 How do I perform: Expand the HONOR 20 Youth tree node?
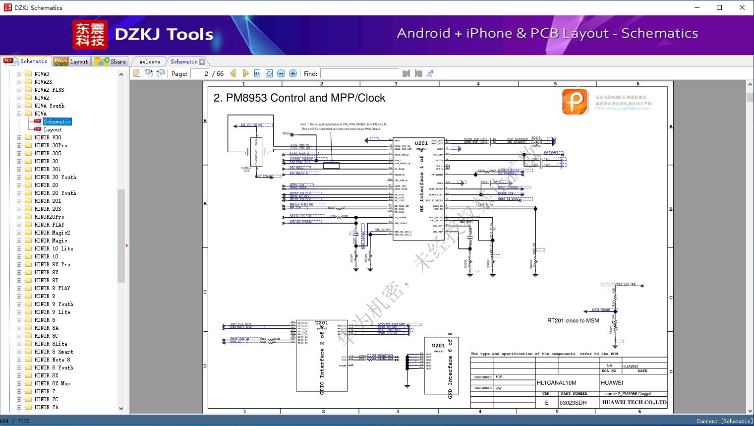(19, 193)
